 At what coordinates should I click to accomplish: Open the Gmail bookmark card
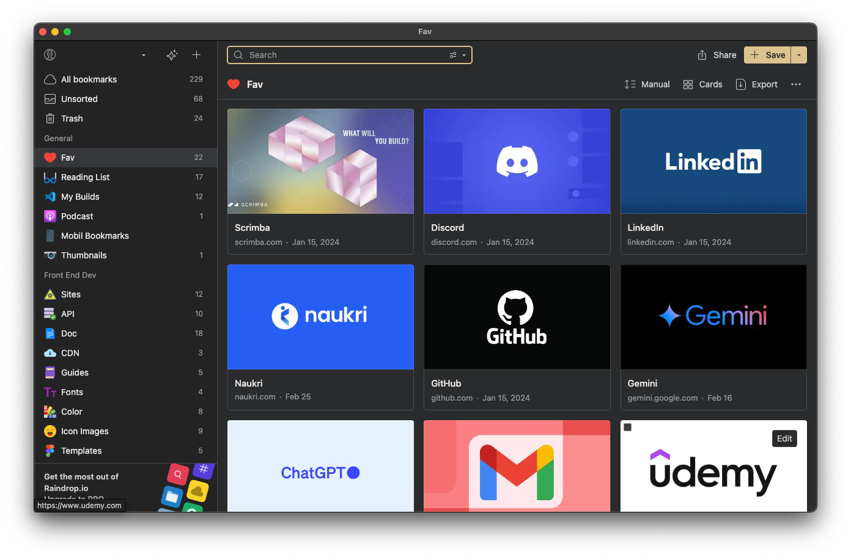(517, 466)
